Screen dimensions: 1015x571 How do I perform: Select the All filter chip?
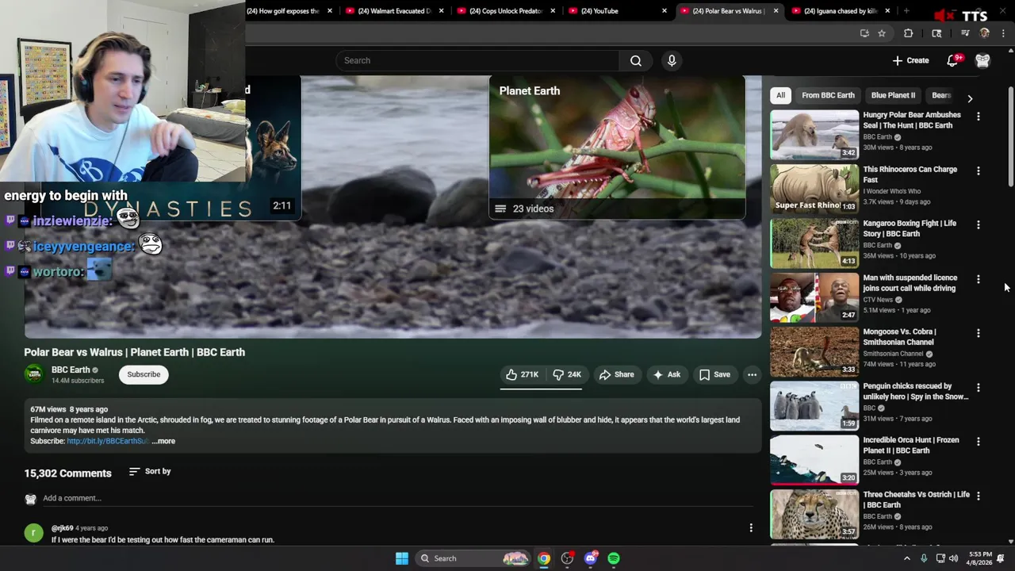coord(780,95)
